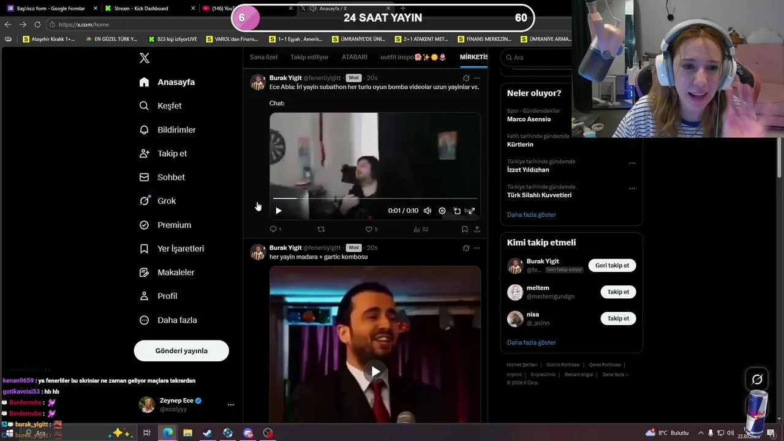The width and height of the screenshot is (784, 441).
Task: Like the post with 5 likes
Action: (x=371, y=229)
